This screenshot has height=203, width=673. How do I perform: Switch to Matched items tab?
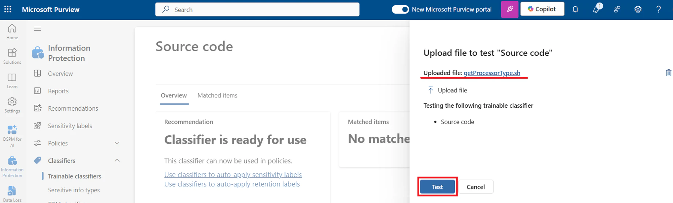pos(217,95)
